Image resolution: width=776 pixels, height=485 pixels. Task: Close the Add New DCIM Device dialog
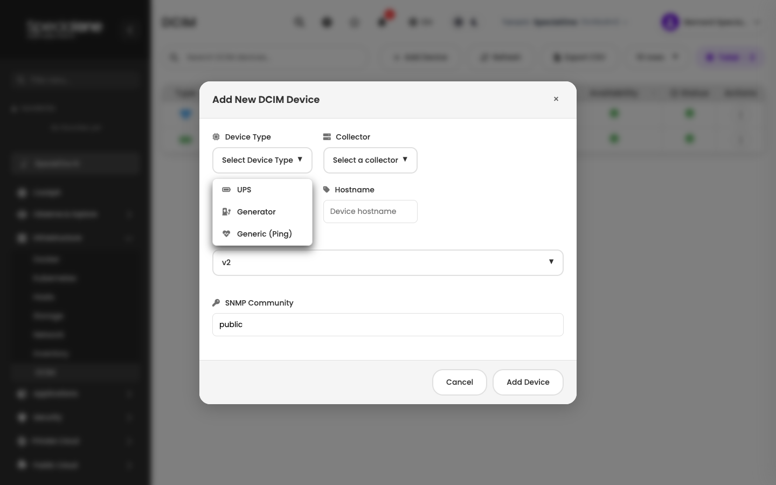click(x=556, y=99)
